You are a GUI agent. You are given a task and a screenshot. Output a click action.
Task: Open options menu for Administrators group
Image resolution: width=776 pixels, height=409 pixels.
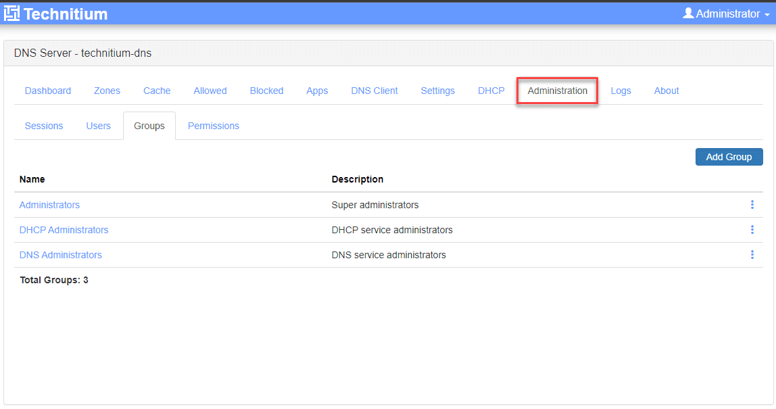(752, 204)
